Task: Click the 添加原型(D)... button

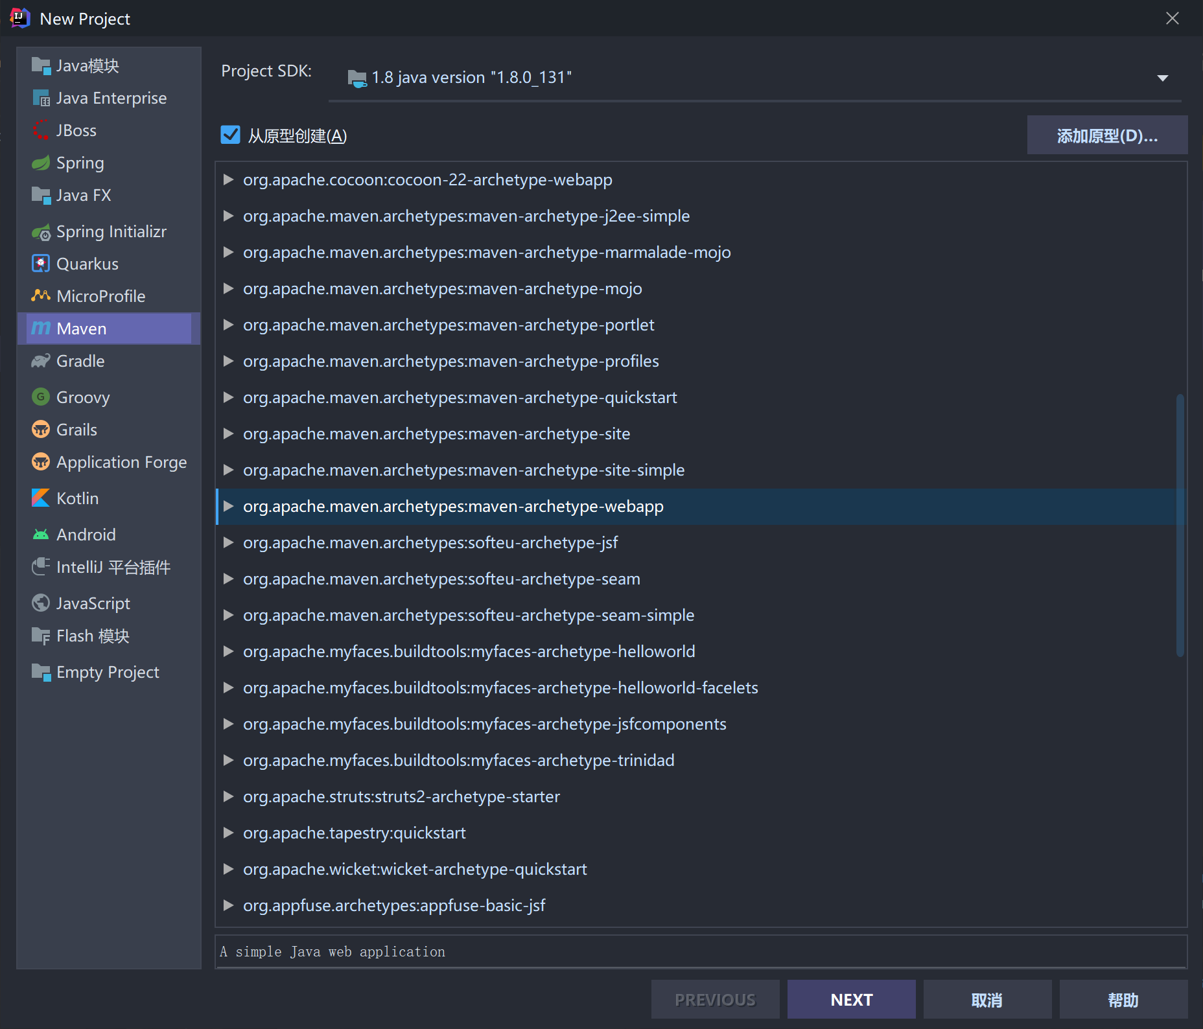Action: (x=1107, y=135)
